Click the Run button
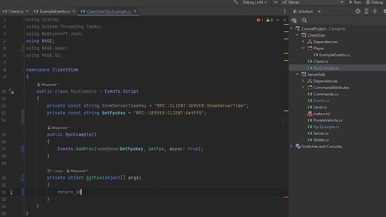The height and width of the screenshot is (217, 386). point(355,2)
